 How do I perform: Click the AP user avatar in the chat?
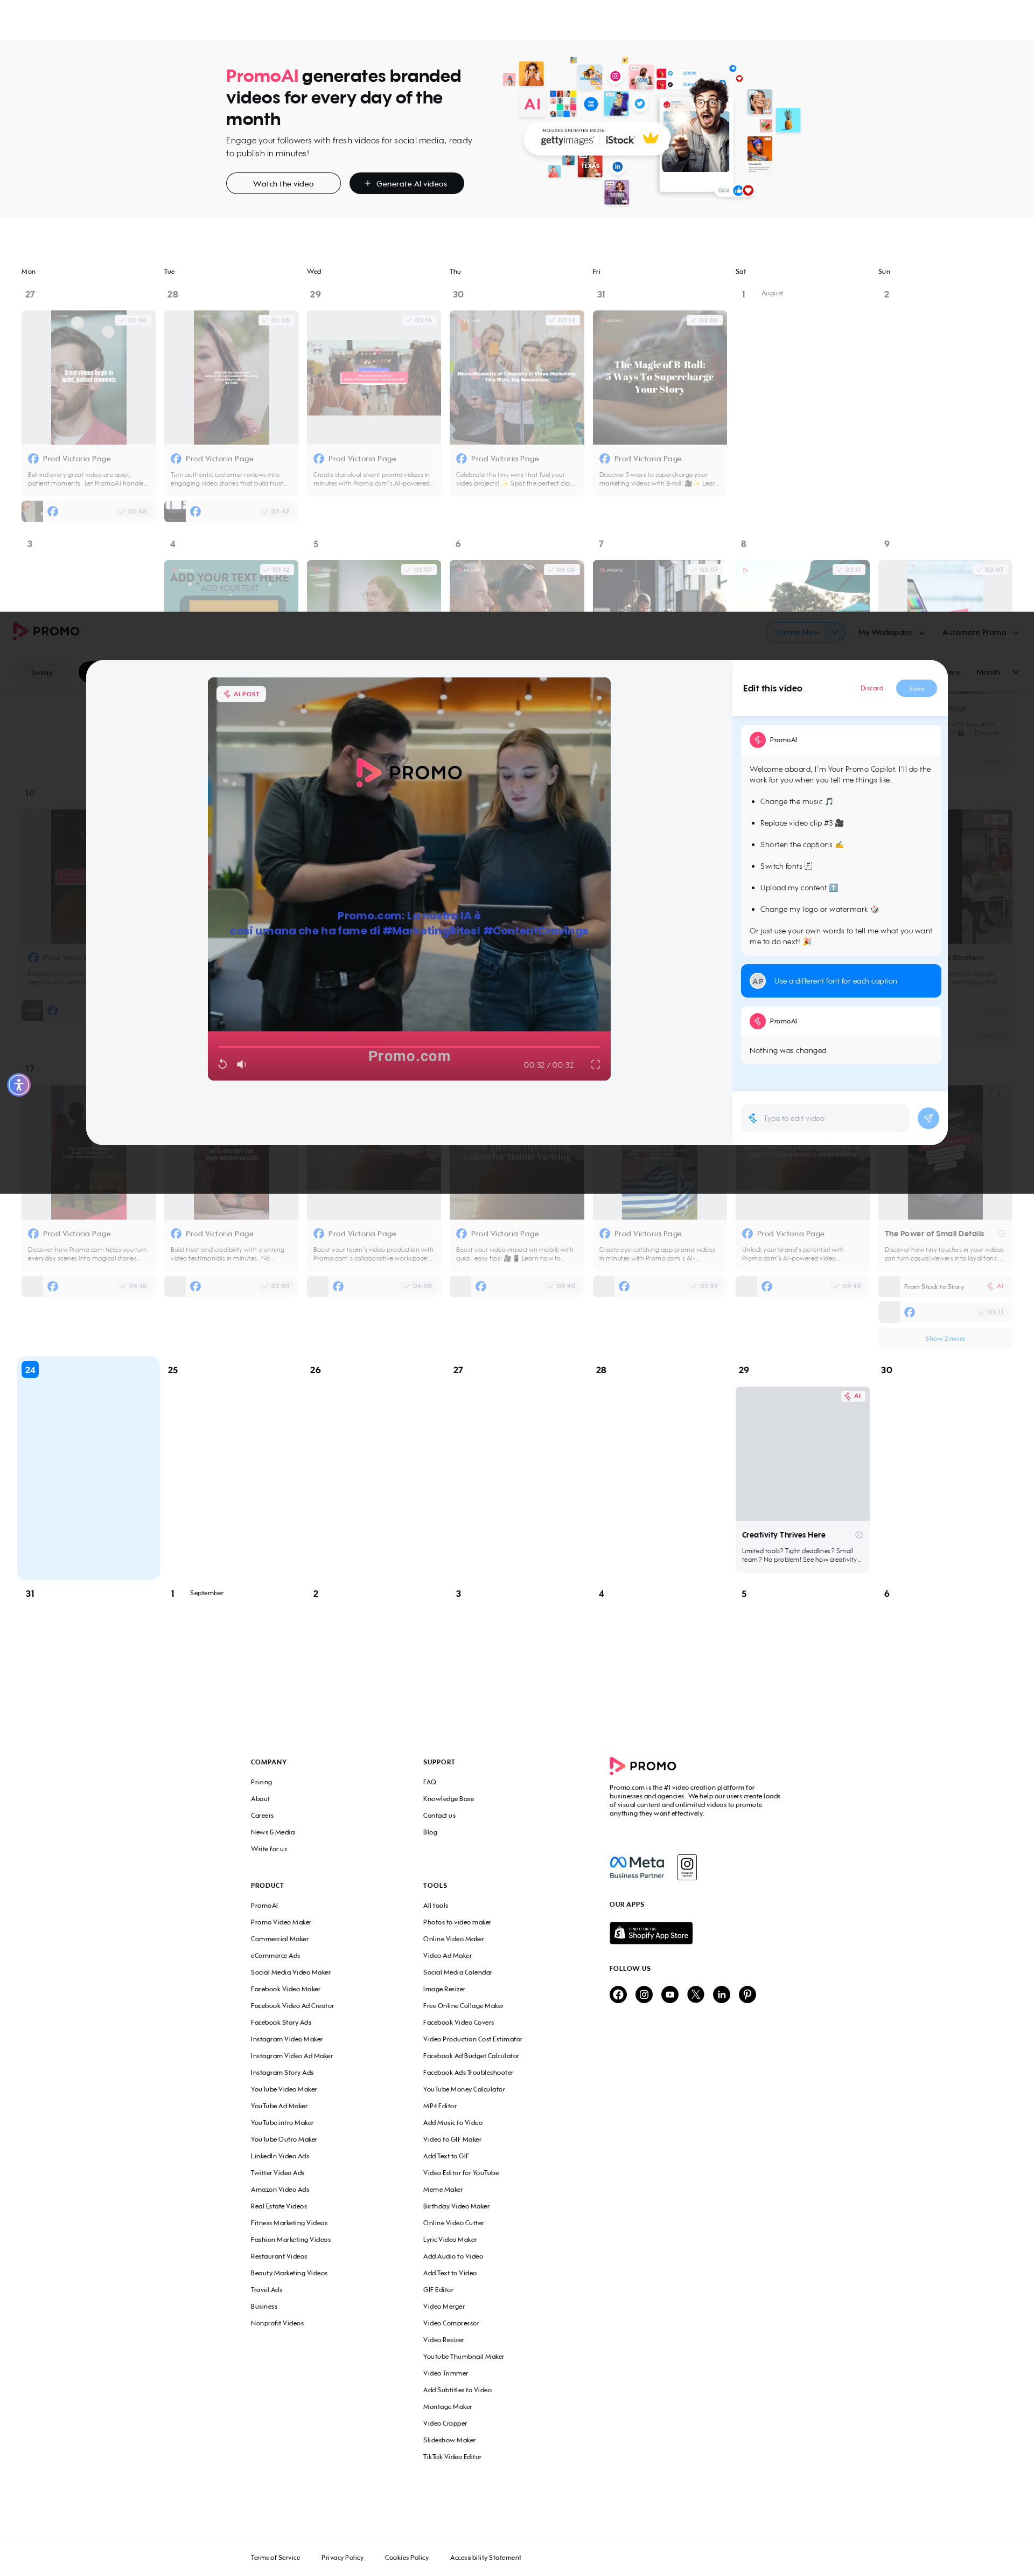click(758, 981)
